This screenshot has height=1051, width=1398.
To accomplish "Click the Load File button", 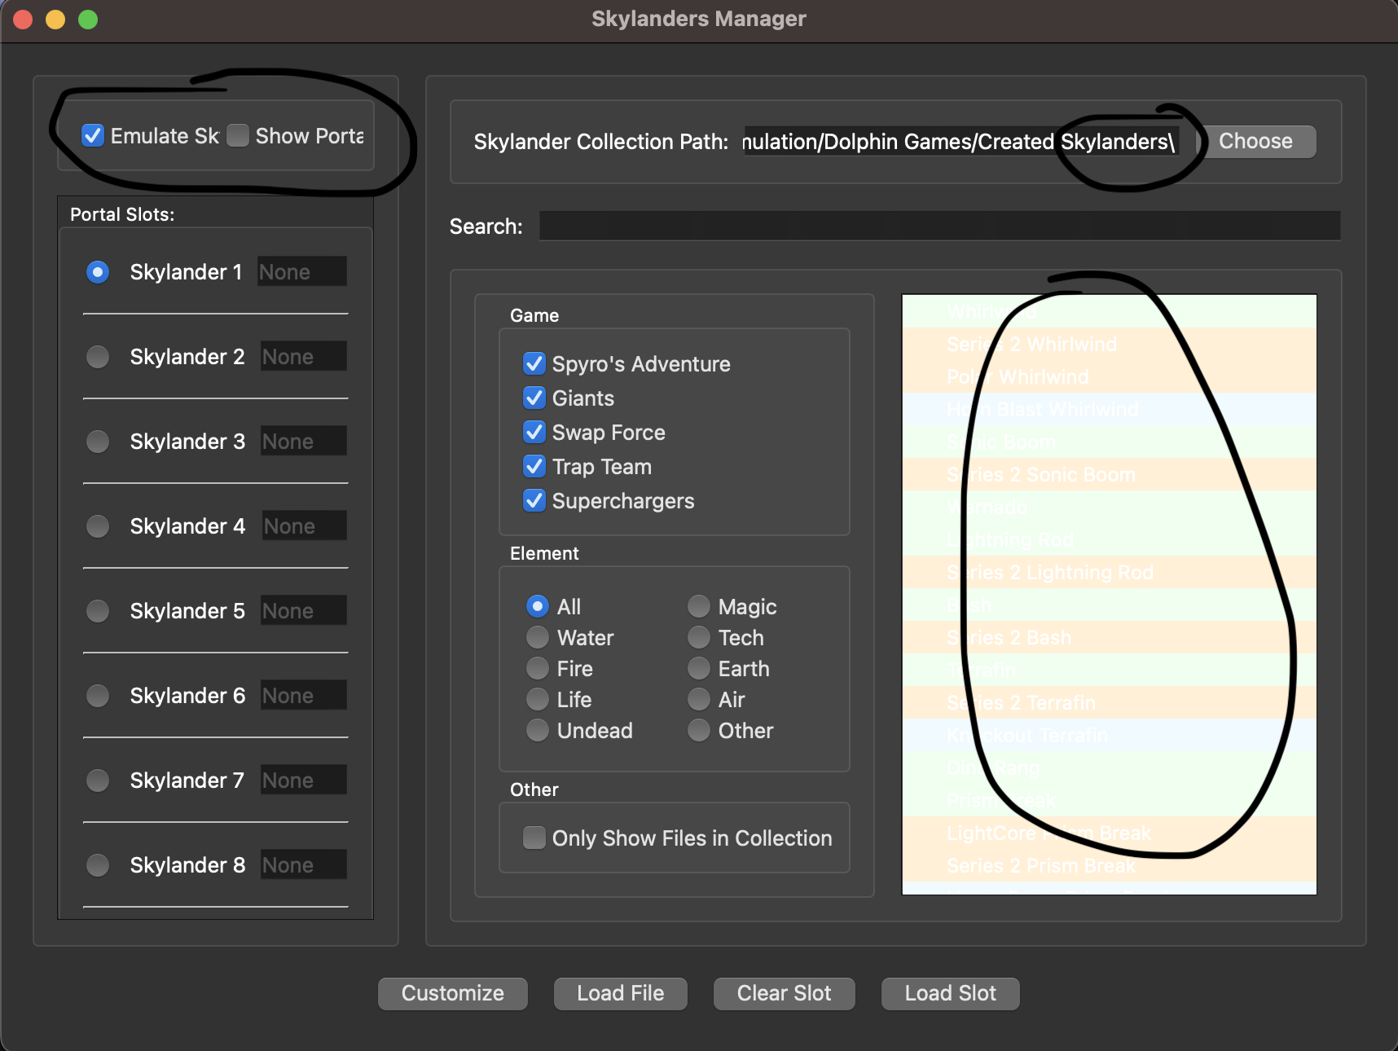I will pyautogui.click(x=621, y=993).
